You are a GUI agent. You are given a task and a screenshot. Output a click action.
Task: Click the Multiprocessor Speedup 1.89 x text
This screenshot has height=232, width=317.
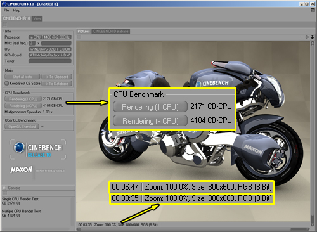(x=29, y=112)
